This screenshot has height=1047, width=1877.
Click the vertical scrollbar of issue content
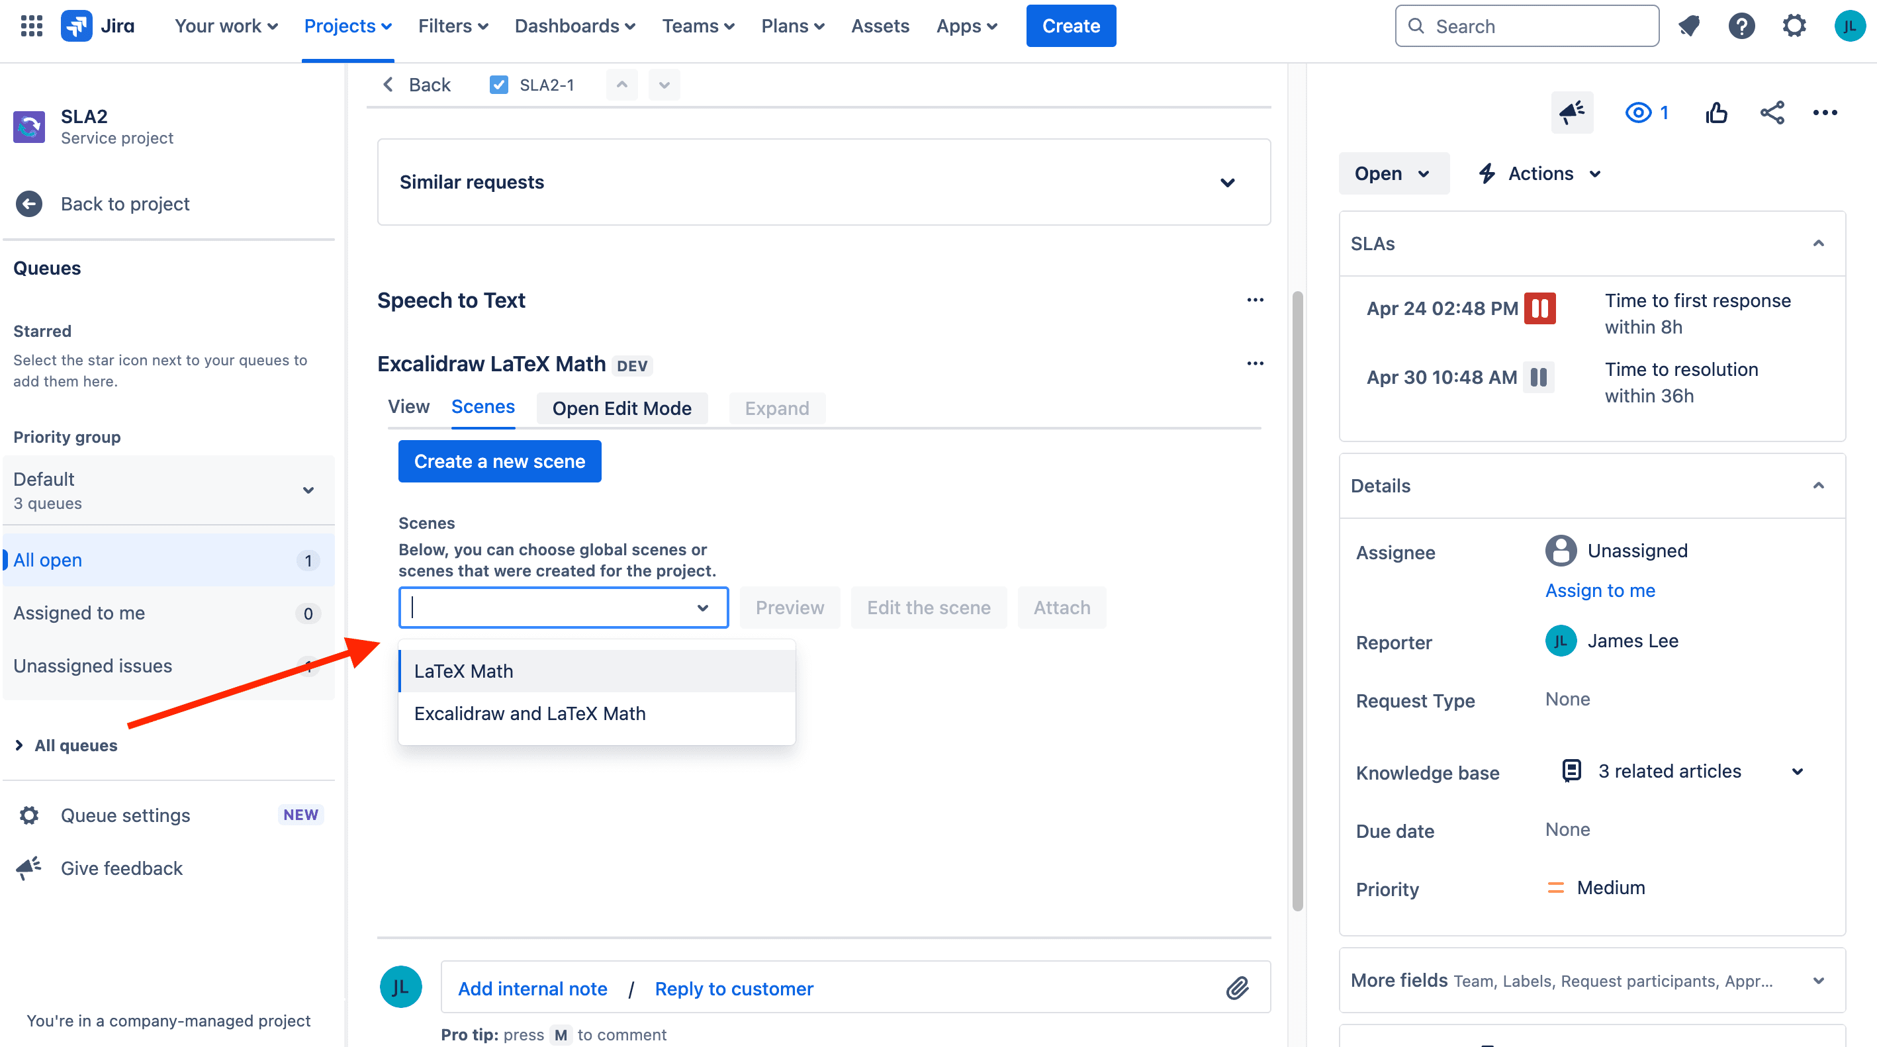point(1297,601)
